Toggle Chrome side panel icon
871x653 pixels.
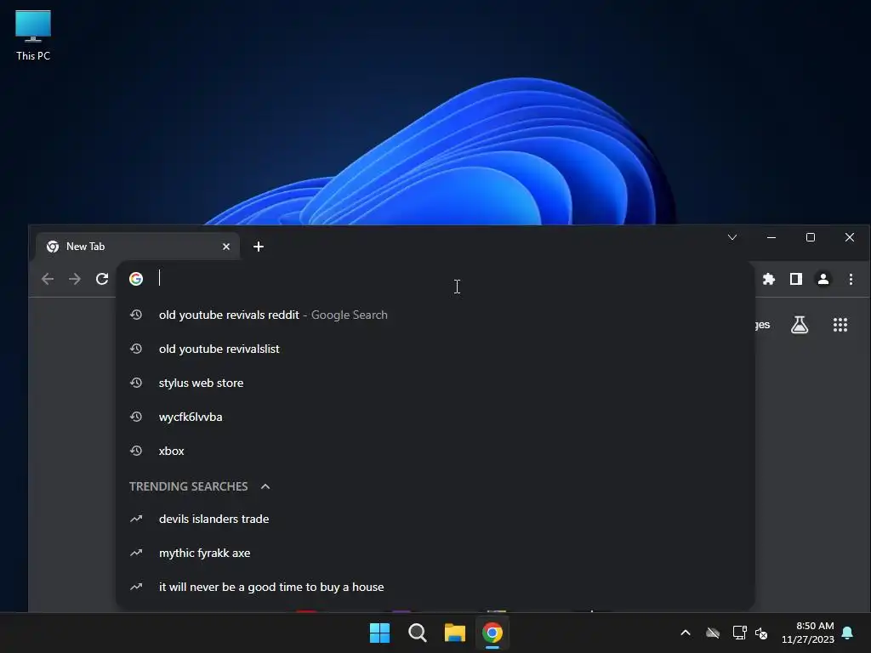(796, 279)
